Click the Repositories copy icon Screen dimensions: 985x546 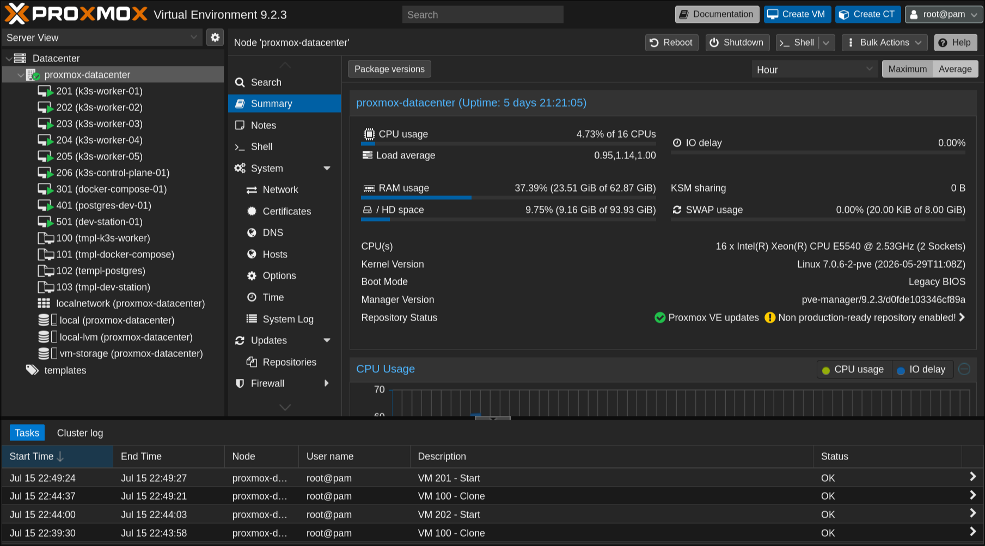click(x=252, y=362)
